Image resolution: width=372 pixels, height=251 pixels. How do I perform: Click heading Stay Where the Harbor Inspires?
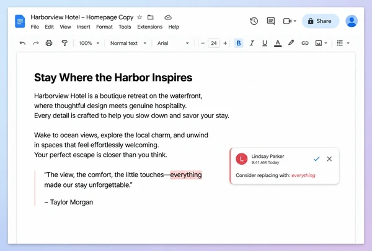(113, 78)
